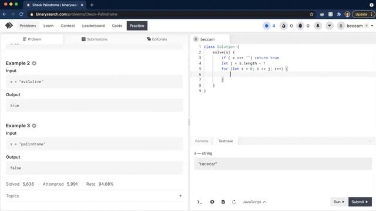Open the JavaScript language dropdown
The width and height of the screenshot is (376, 211).
click(254, 202)
